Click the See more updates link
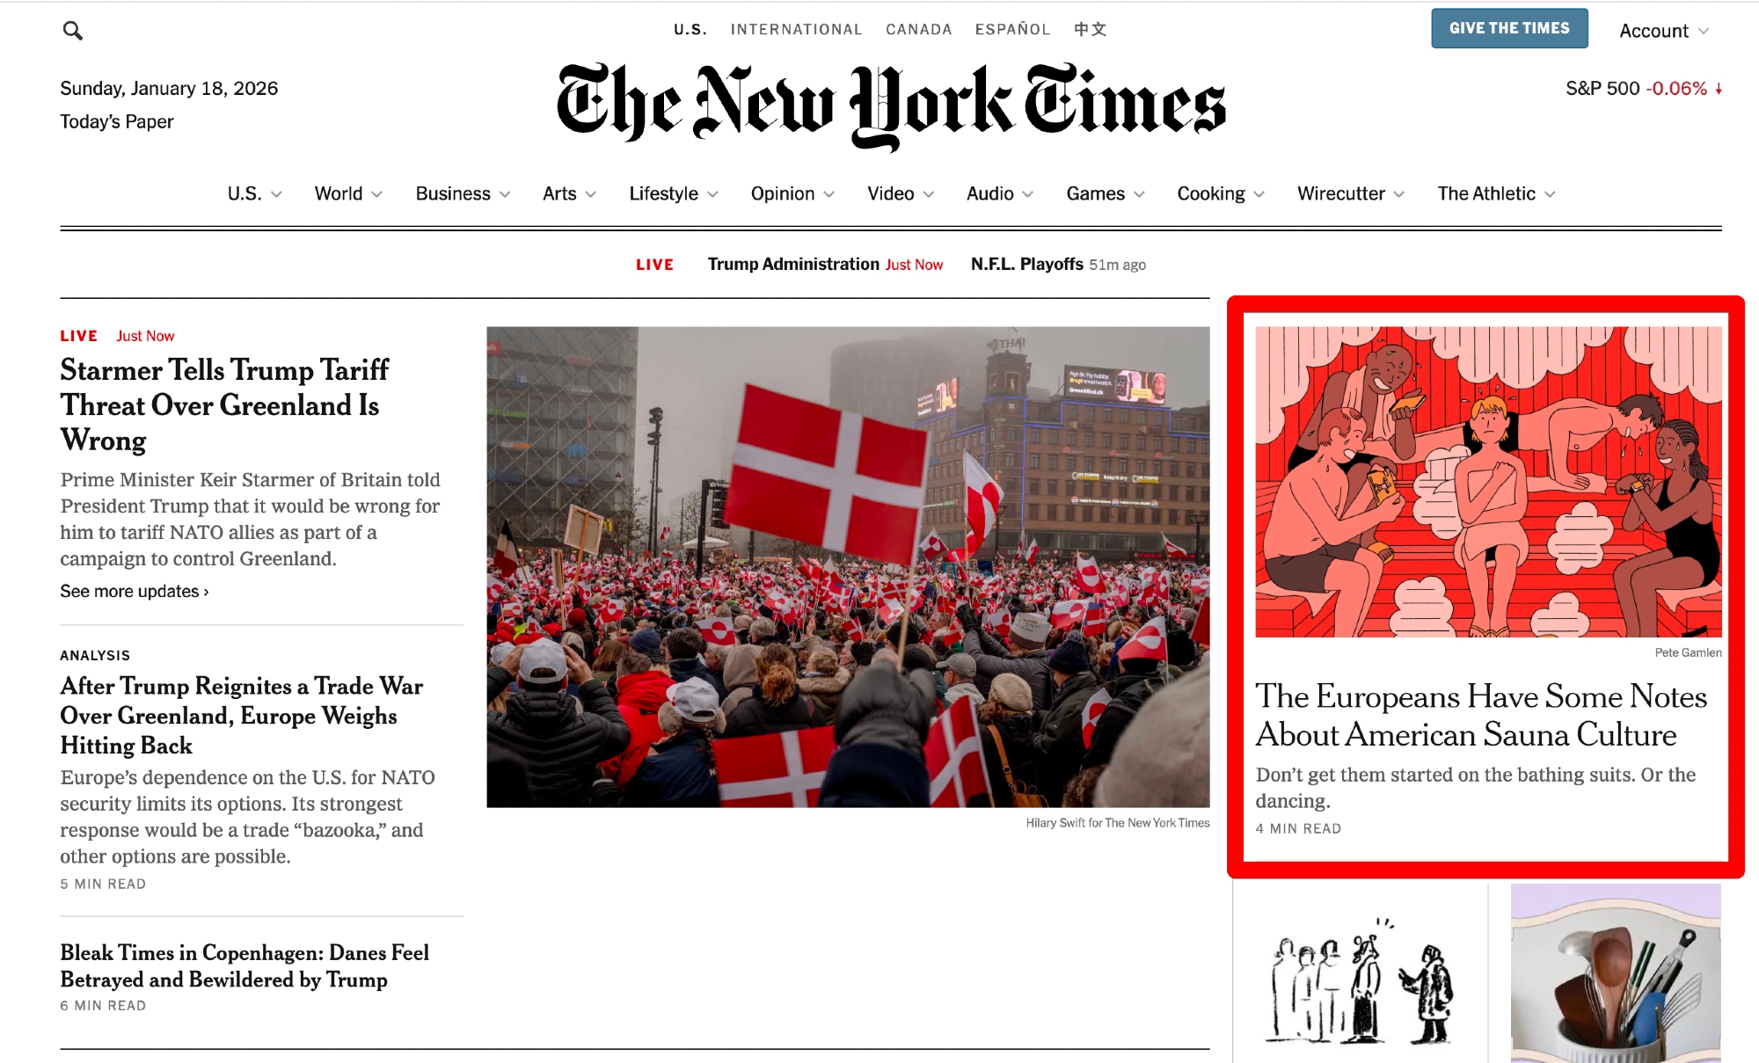 (135, 591)
